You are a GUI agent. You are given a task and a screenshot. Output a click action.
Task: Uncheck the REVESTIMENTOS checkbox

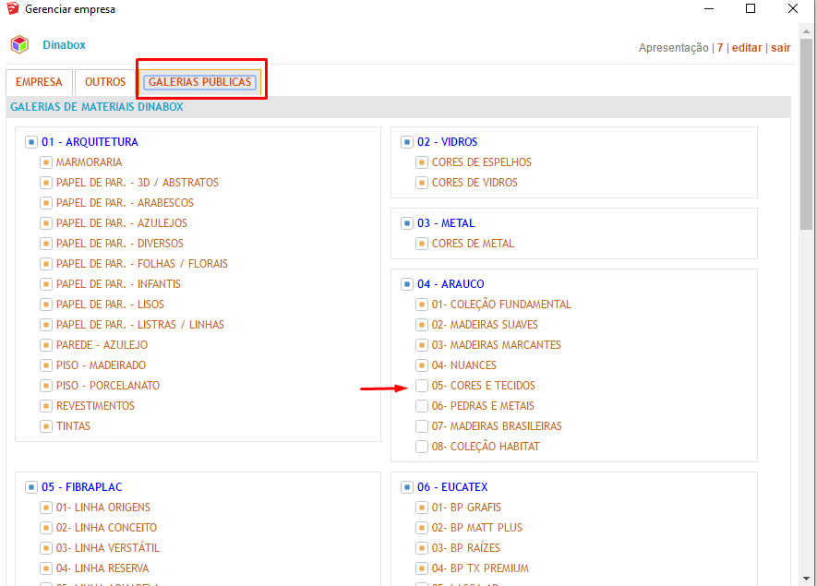(46, 406)
